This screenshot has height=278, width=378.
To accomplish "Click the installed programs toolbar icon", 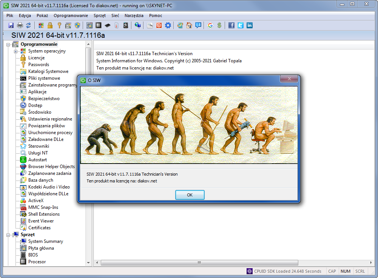I will tap(68, 25).
